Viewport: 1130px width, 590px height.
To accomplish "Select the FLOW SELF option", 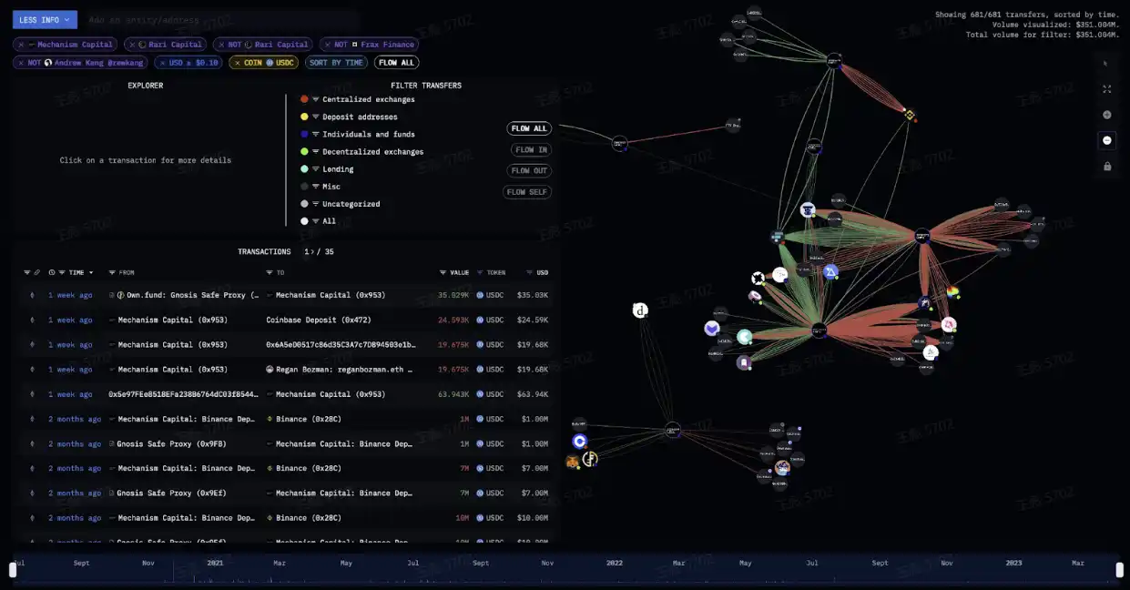I will click(527, 192).
